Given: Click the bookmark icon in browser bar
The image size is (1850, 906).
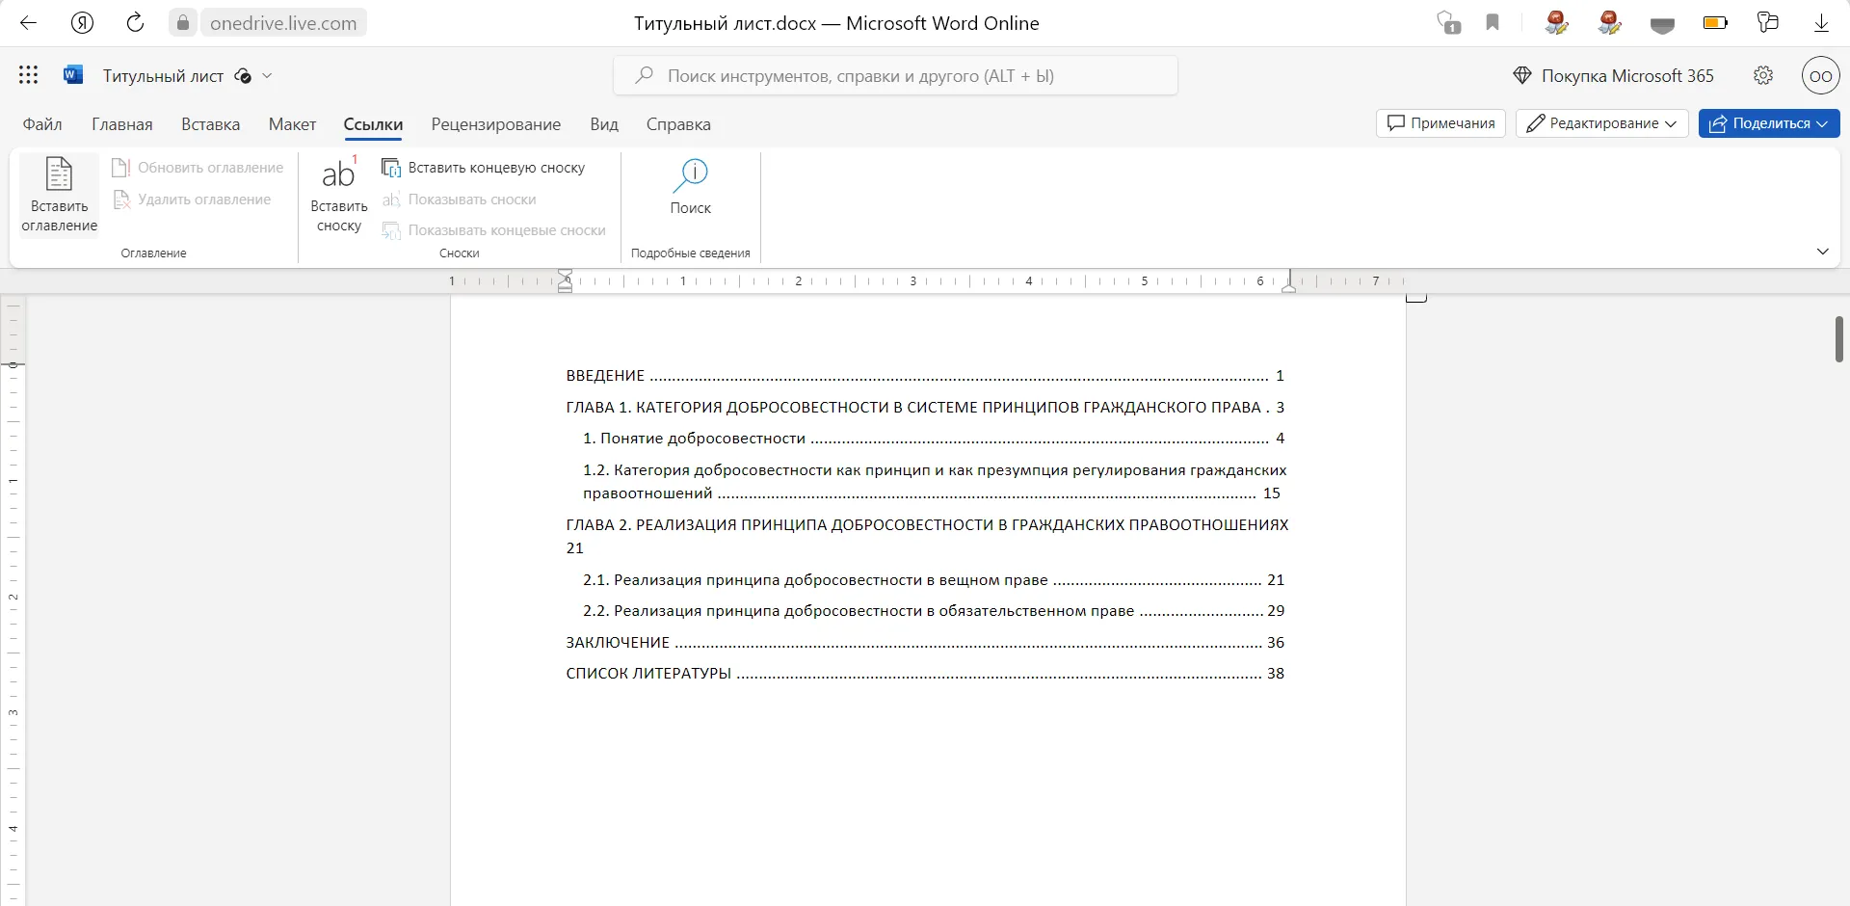Looking at the screenshot, I should (x=1493, y=22).
